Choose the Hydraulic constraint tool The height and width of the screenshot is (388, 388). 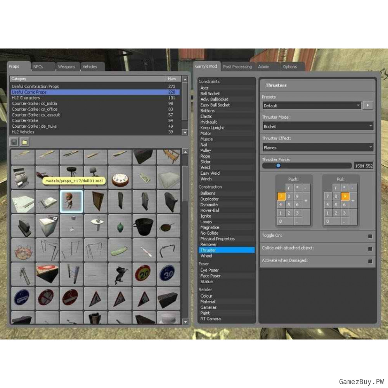227,122
